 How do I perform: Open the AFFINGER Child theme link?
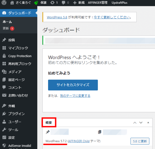coord(79,141)
